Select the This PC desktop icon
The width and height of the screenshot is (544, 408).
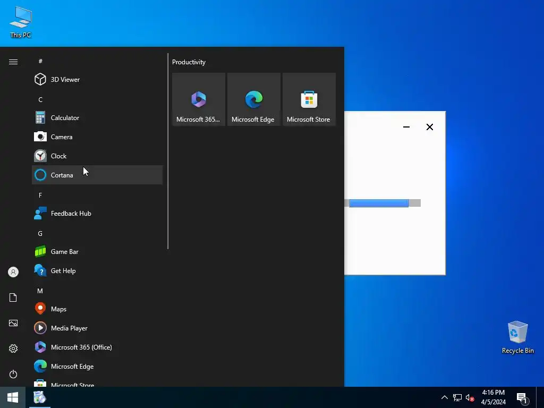coord(21,22)
